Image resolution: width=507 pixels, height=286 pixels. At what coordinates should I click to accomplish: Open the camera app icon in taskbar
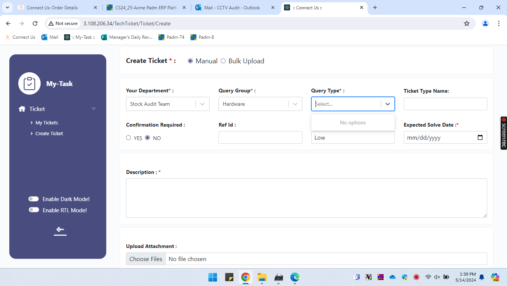click(278, 277)
